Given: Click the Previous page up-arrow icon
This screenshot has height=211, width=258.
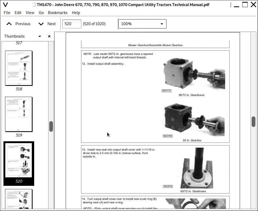Looking at the screenshot, I should (9, 24).
